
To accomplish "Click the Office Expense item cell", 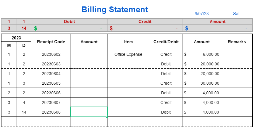I will (128, 54).
